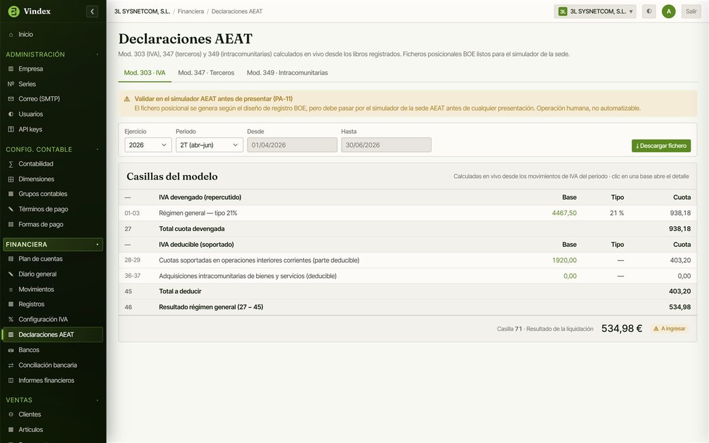Click 'Resultado régimen general (27 − 45)'
709x443 pixels.
click(x=211, y=307)
